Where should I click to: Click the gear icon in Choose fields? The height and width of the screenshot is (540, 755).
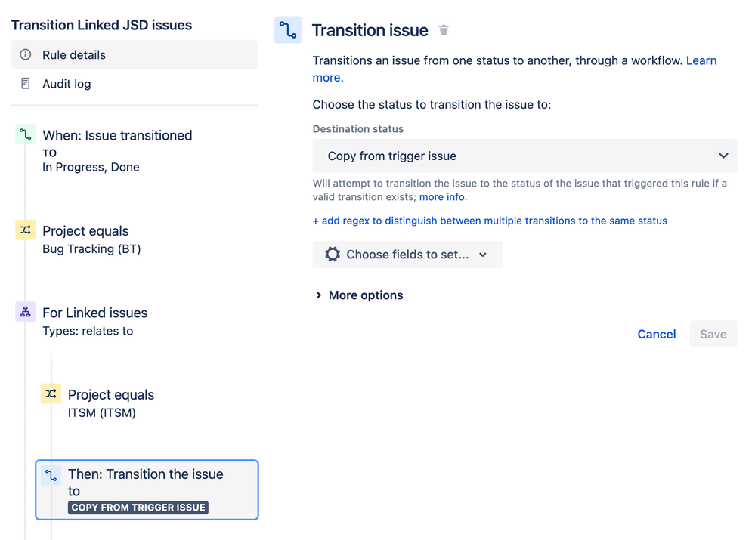[x=333, y=255]
